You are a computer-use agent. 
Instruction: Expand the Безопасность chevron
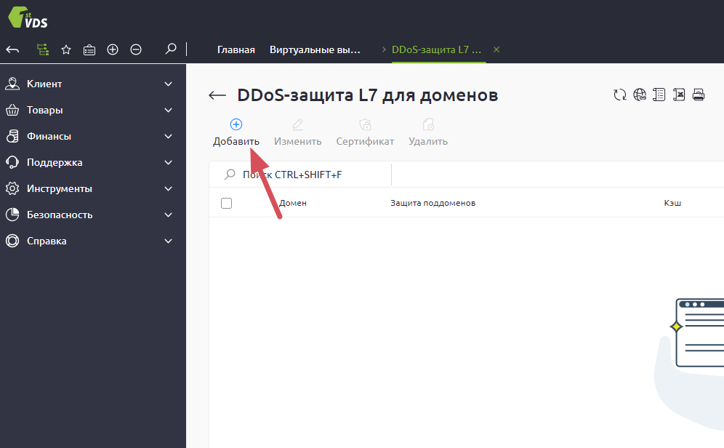(x=168, y=215)
